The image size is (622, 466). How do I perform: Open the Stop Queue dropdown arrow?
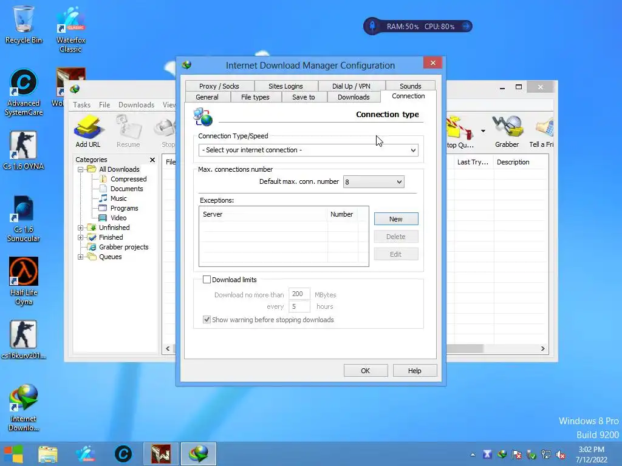click(x=483, y=131)
